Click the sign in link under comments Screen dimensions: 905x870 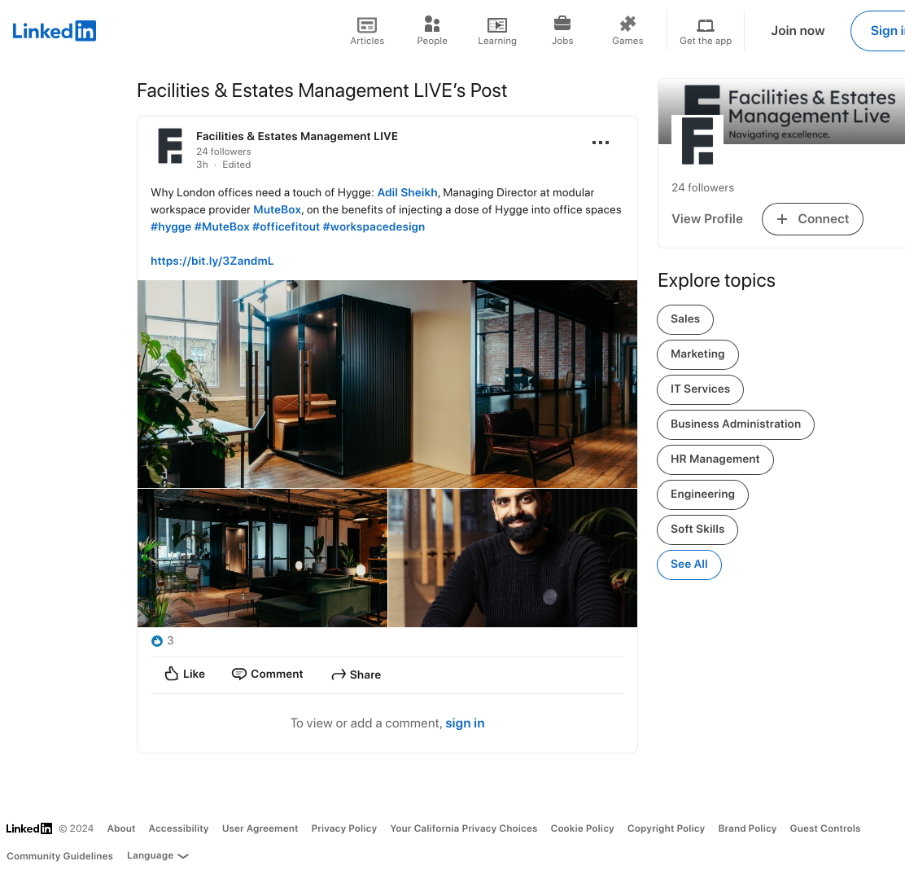[x=465, y=723]
